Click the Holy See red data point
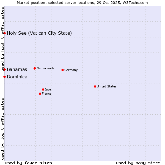 click(4, 33)
